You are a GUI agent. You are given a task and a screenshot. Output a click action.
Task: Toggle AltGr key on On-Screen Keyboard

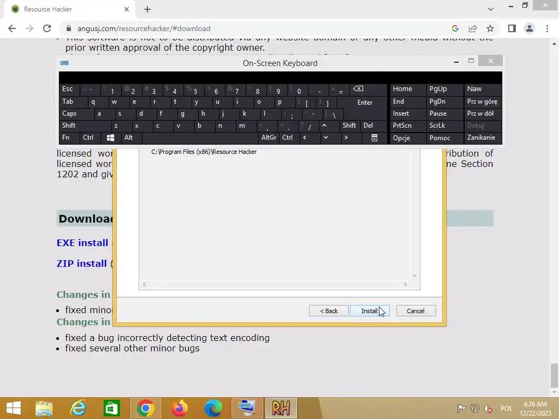click(x=269, y=137)
